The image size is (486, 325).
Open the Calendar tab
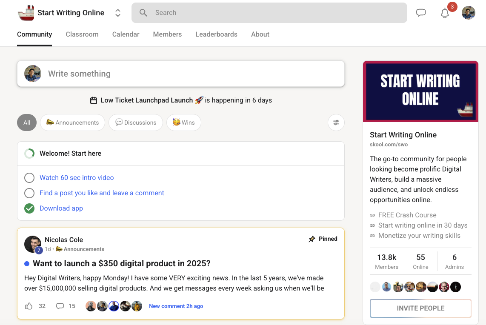pos(126,34)
